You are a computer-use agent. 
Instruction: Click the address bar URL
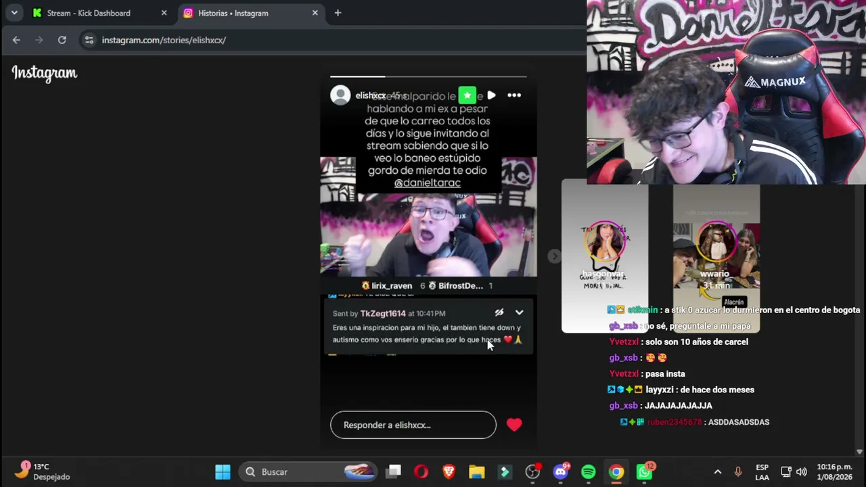[164, 40]
